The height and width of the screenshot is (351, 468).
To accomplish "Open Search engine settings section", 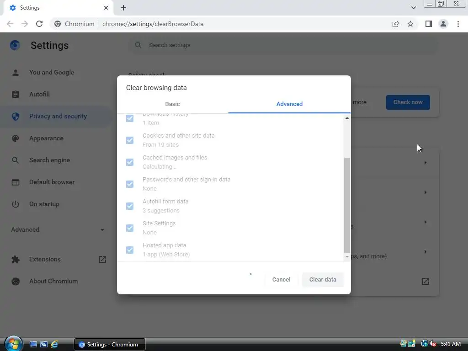I will tap(49, 160).
